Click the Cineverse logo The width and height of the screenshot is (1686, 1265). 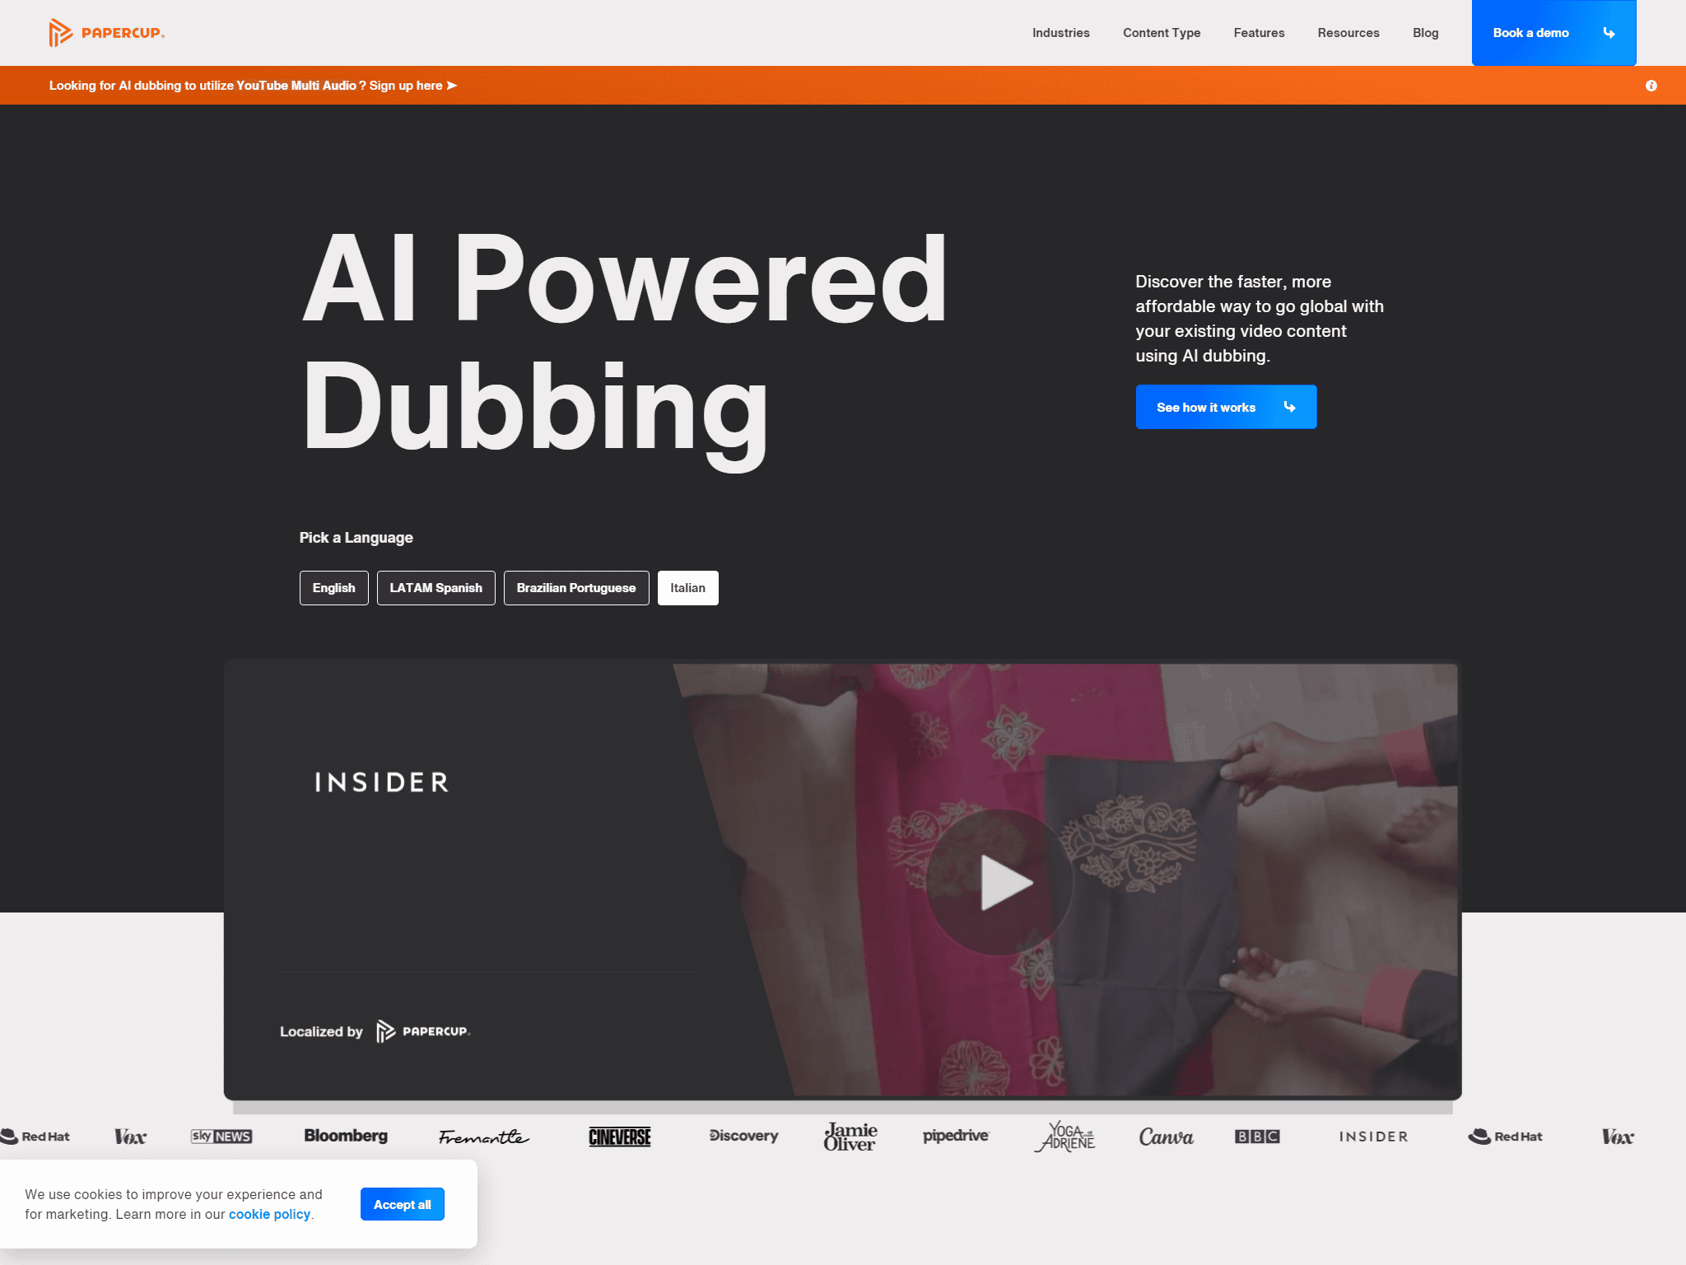point(620,1137)
